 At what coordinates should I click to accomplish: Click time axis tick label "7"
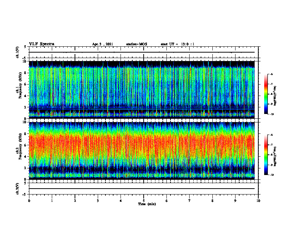190,201
